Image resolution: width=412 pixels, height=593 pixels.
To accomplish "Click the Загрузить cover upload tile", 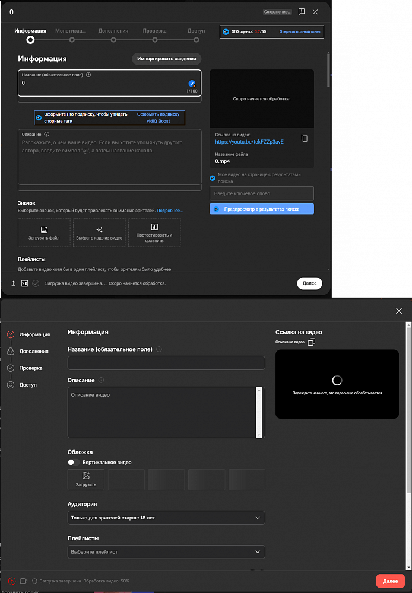I will pos(86,480).
